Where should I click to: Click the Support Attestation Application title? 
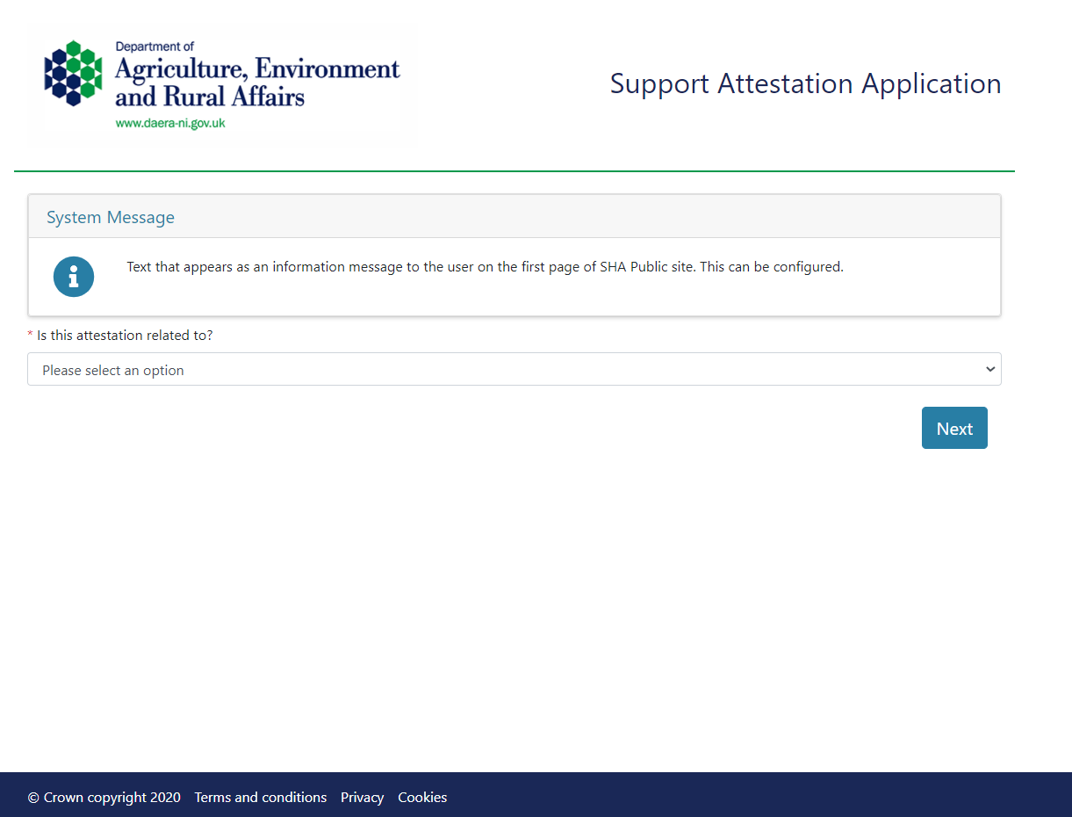tap(805, 83)
